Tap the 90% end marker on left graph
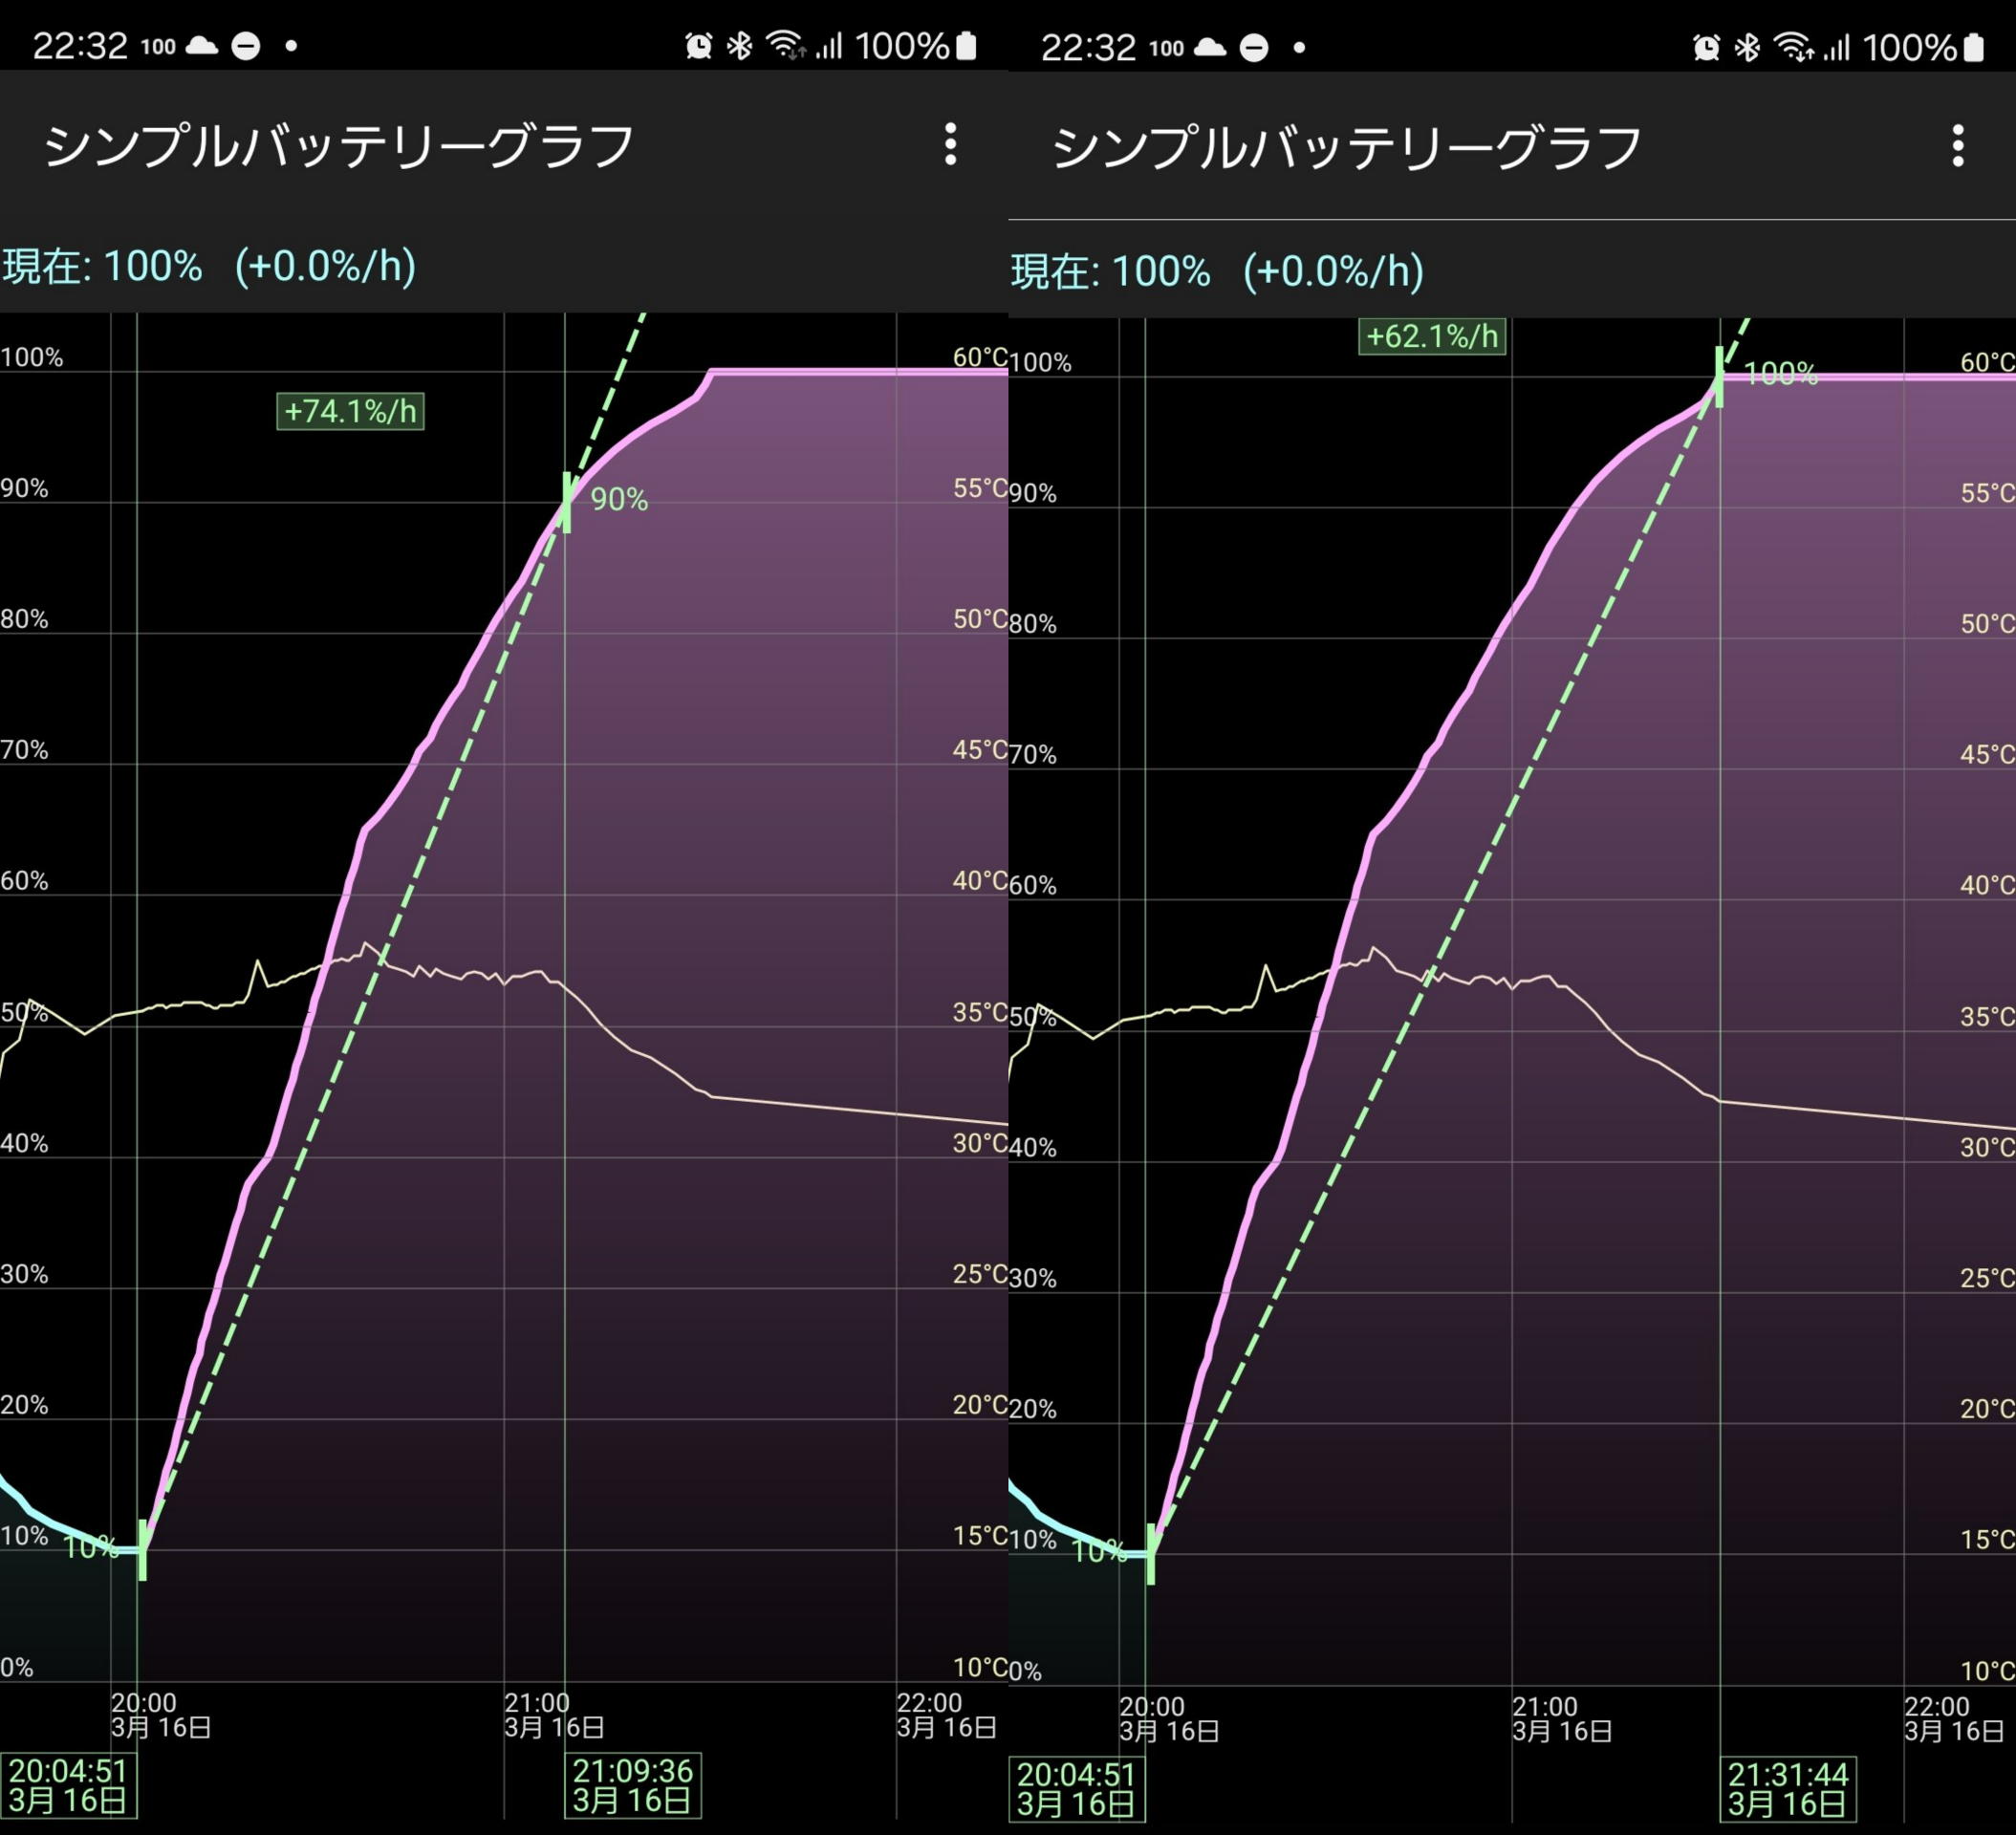 click(567, 502)
